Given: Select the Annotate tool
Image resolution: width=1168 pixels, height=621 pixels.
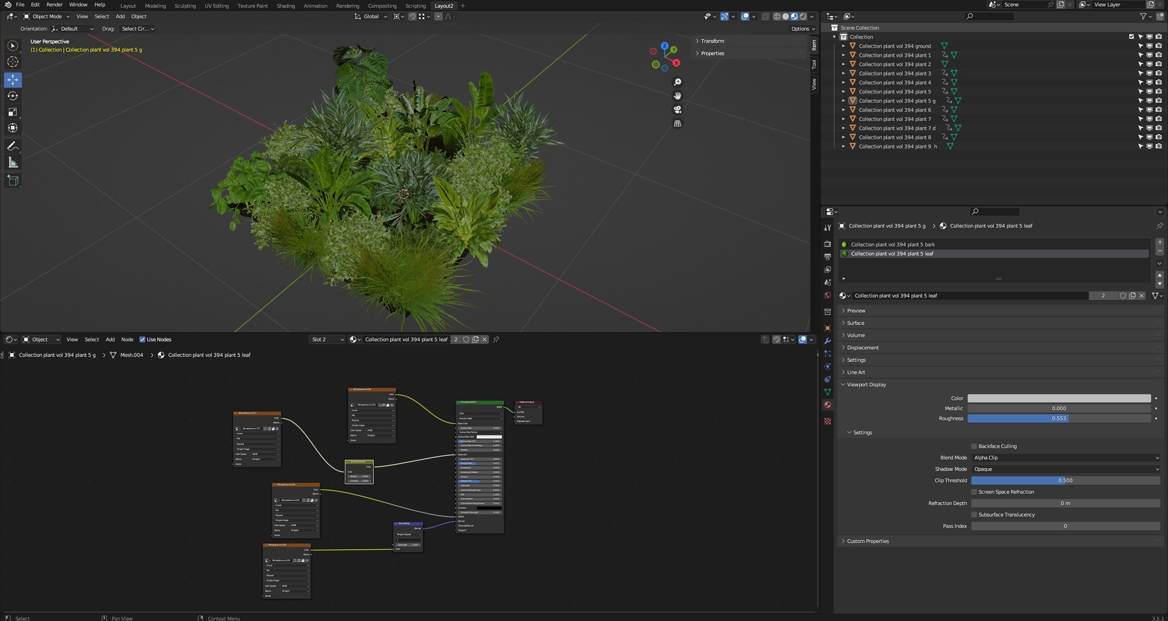Looking at the screenshot, I should tap(13, 147).
